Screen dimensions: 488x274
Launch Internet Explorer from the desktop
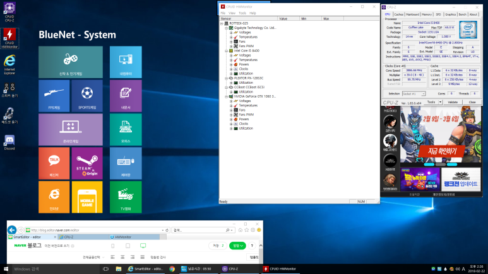9,64
